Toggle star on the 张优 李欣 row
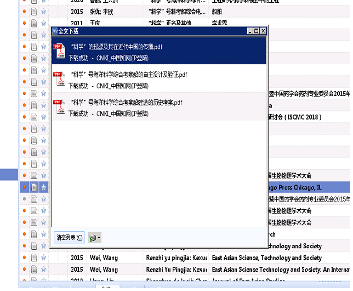The image size is (353, 291). pos(44,12)
